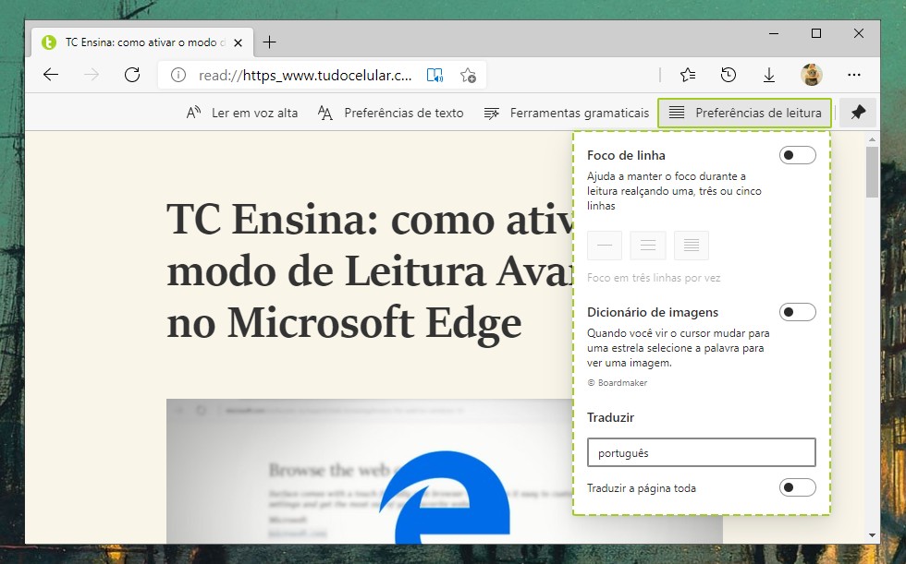Open Settings and more menu
Image resolution: width=906 pixels, height=564 pixels.
coord(854,75)
